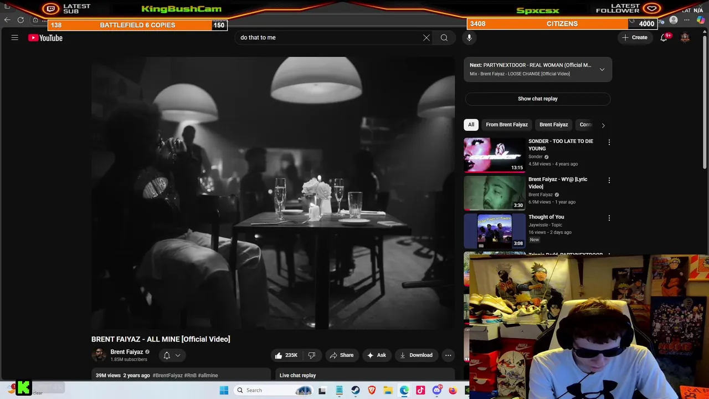Open the subscription dropdown chevron beside the bell
This screenshot has height=399, width=709.
[x=178, y=355]
